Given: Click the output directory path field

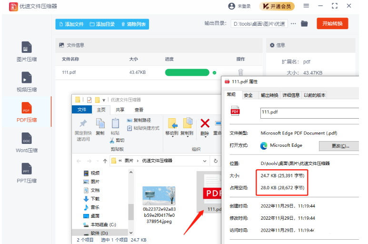Looking at the screenshot, I should coord(259,24).
